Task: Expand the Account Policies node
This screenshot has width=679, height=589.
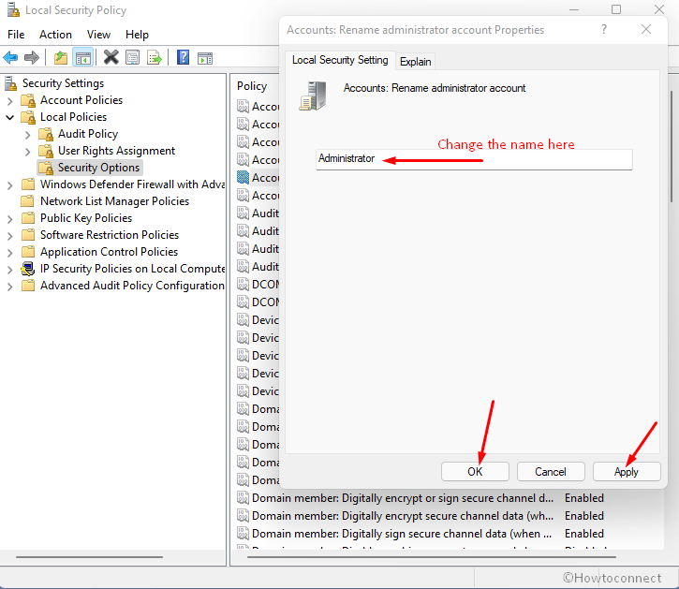Action: [x=10, y=101]
